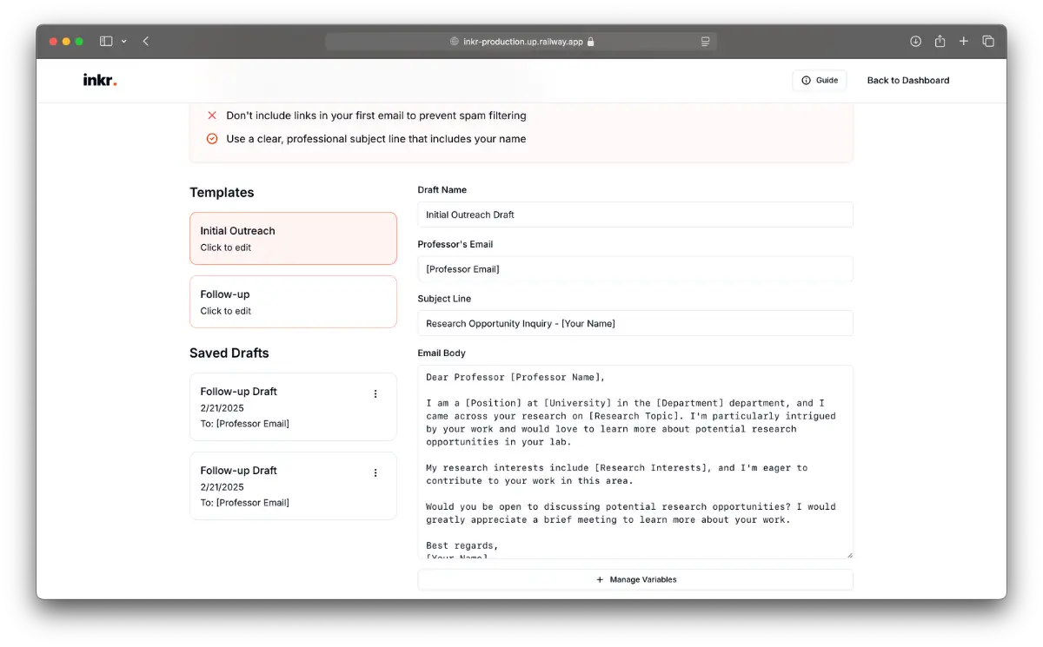Select the Initial Outreach template
This screenshot has height=647, width=1043.
pyautogui.click(x=293, y=239)
